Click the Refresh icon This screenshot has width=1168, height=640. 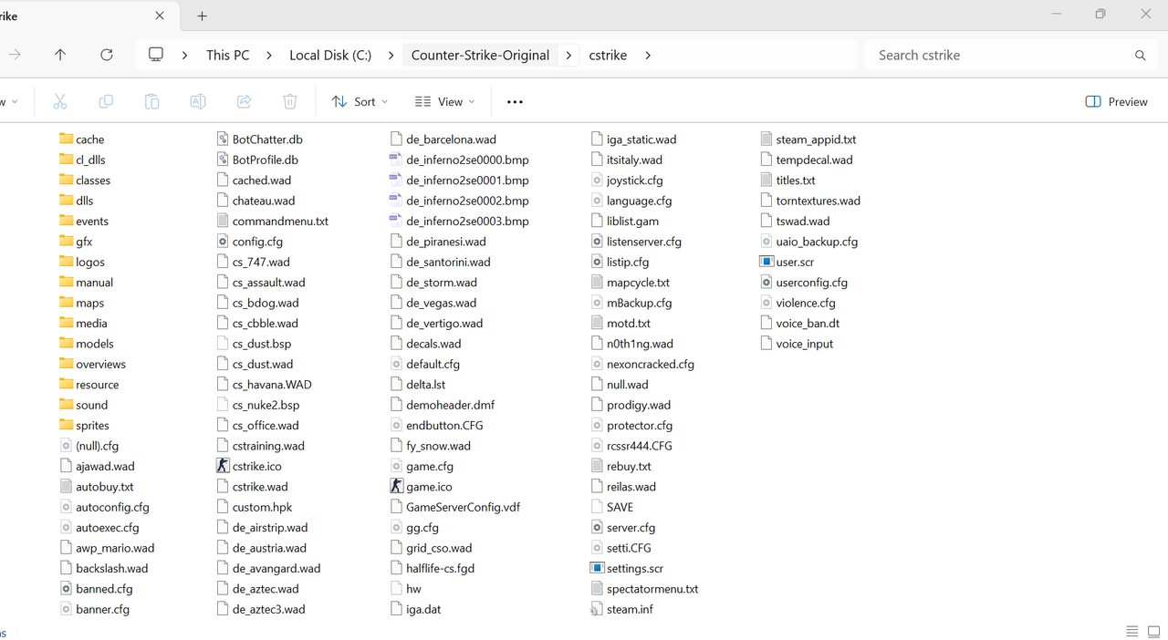107,55
